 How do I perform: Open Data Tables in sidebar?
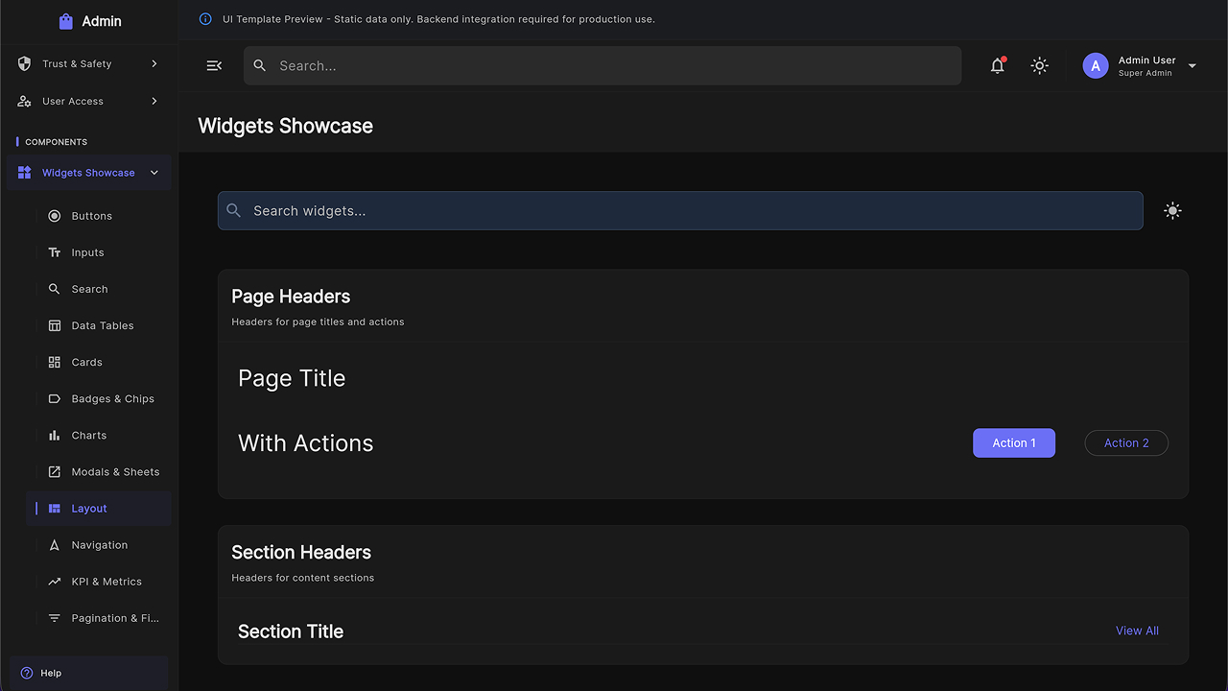coord(99,325)
